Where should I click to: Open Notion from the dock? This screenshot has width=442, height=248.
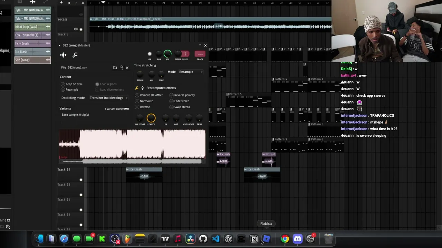254,239
